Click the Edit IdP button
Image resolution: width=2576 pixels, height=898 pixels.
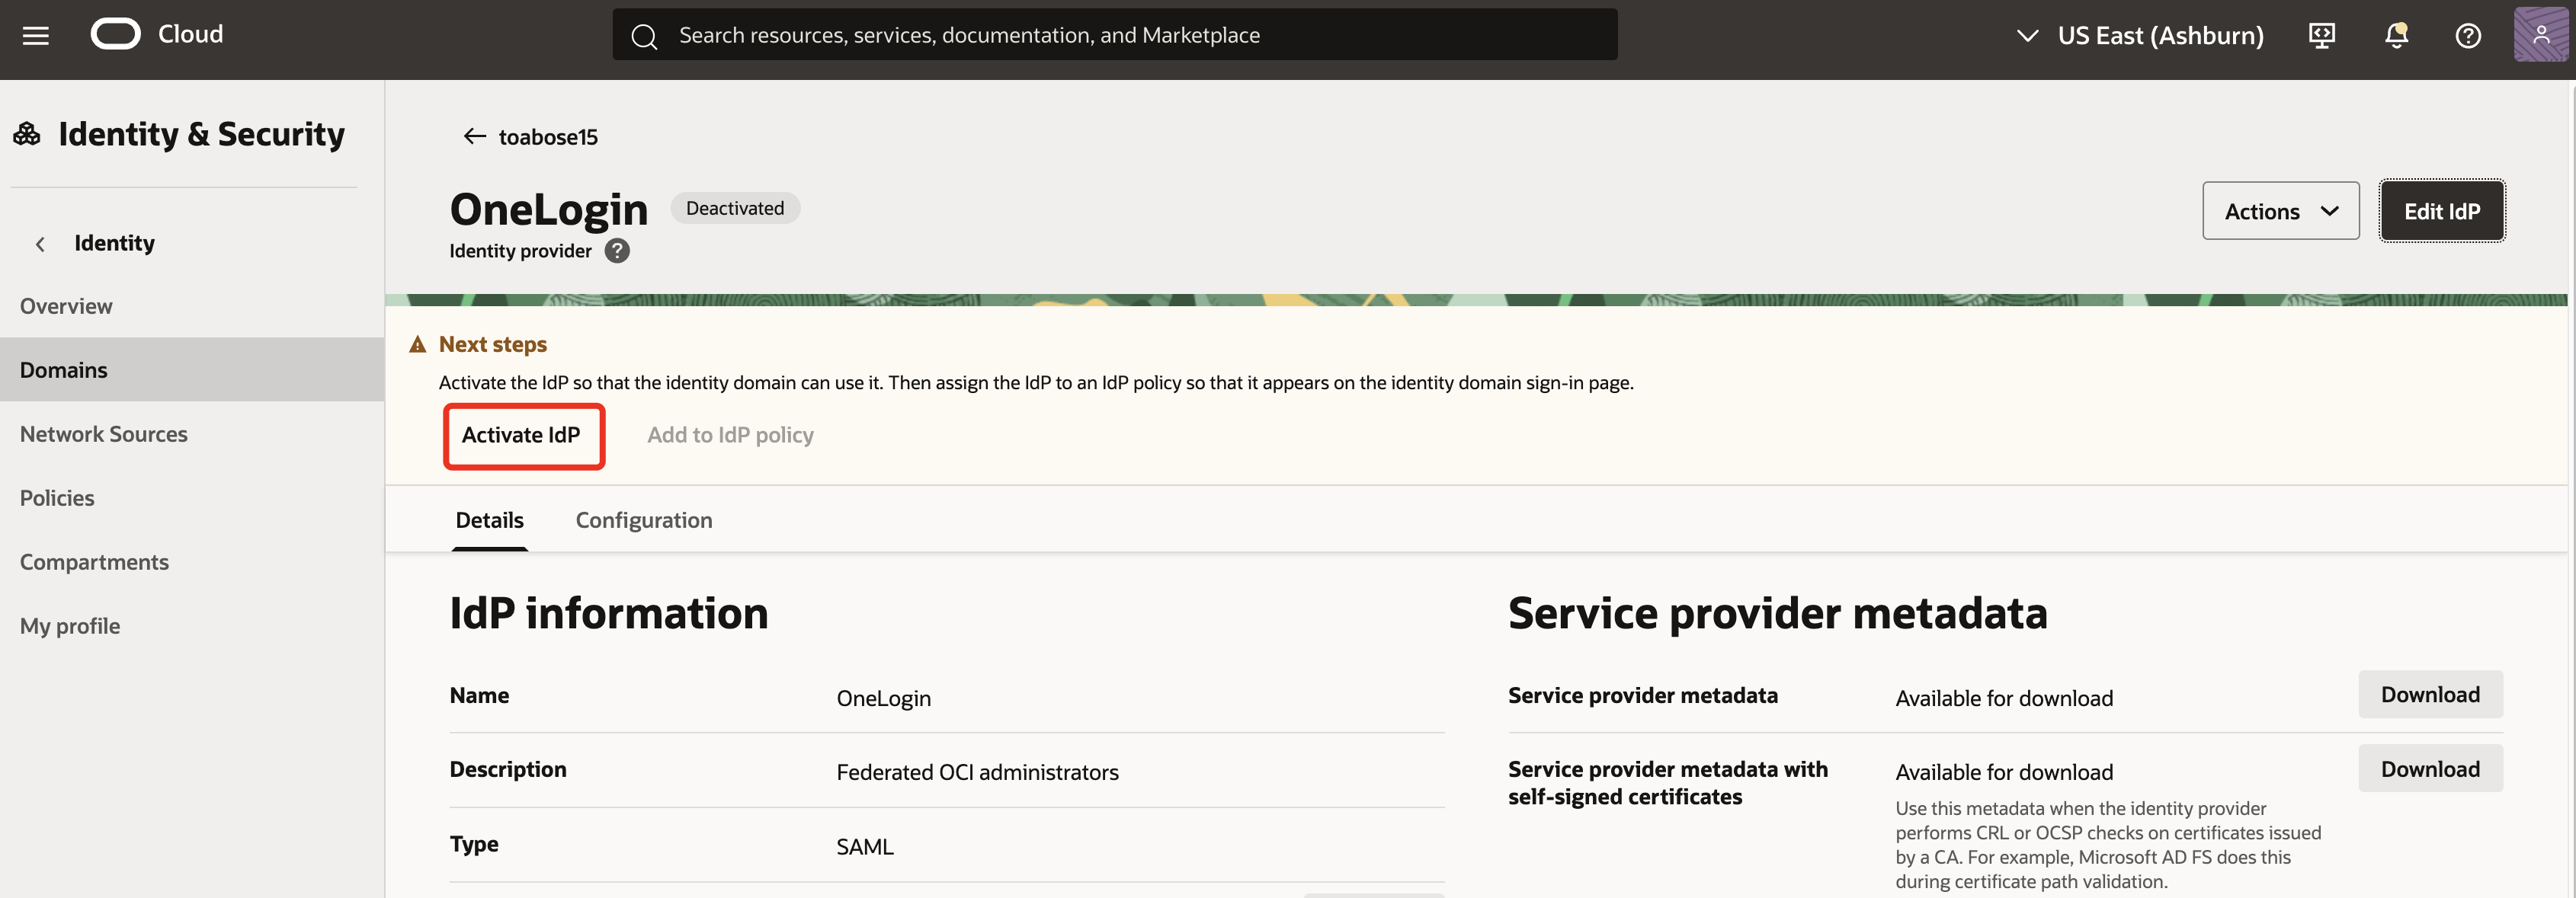point(2442,211)
